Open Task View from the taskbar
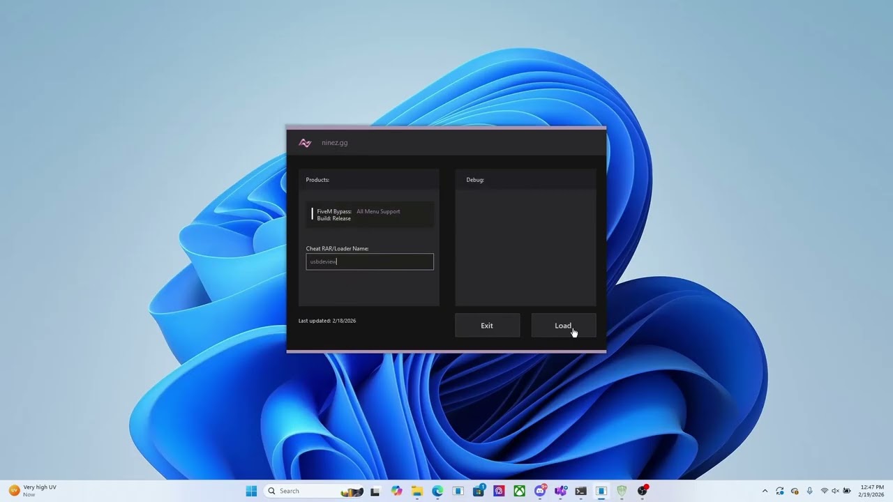 tap(375, 491)
